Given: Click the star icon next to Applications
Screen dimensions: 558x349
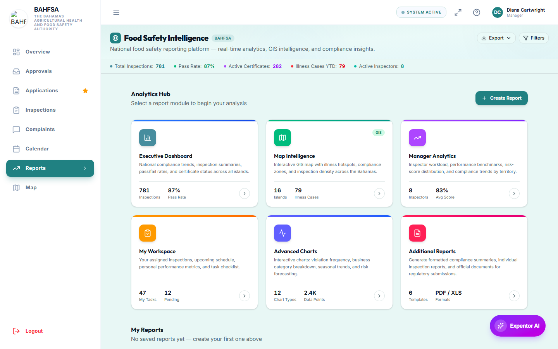Looking at the screenshot, I should pyautogui.click(x=85, y=91).
